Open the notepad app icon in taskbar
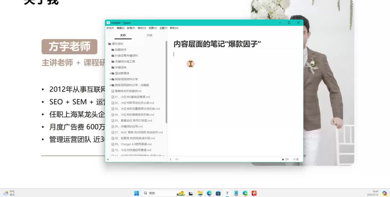This screenshot has height=197, width=390. (x=236, y=193)
